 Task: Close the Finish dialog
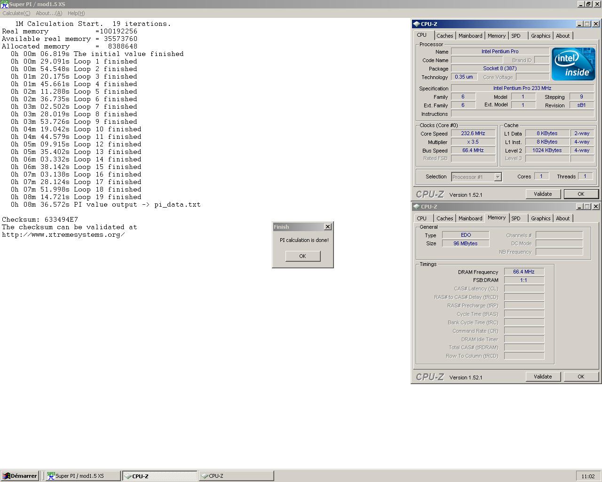click(328, 227)
